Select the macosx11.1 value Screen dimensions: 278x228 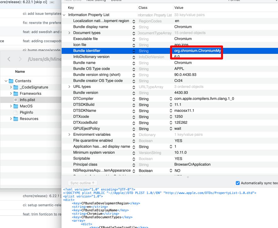click(184, 111)
